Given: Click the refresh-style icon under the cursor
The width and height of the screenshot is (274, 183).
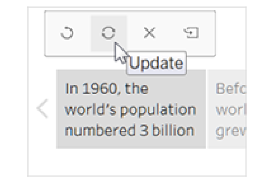Looking at the screenshot, I should [108, 33].
